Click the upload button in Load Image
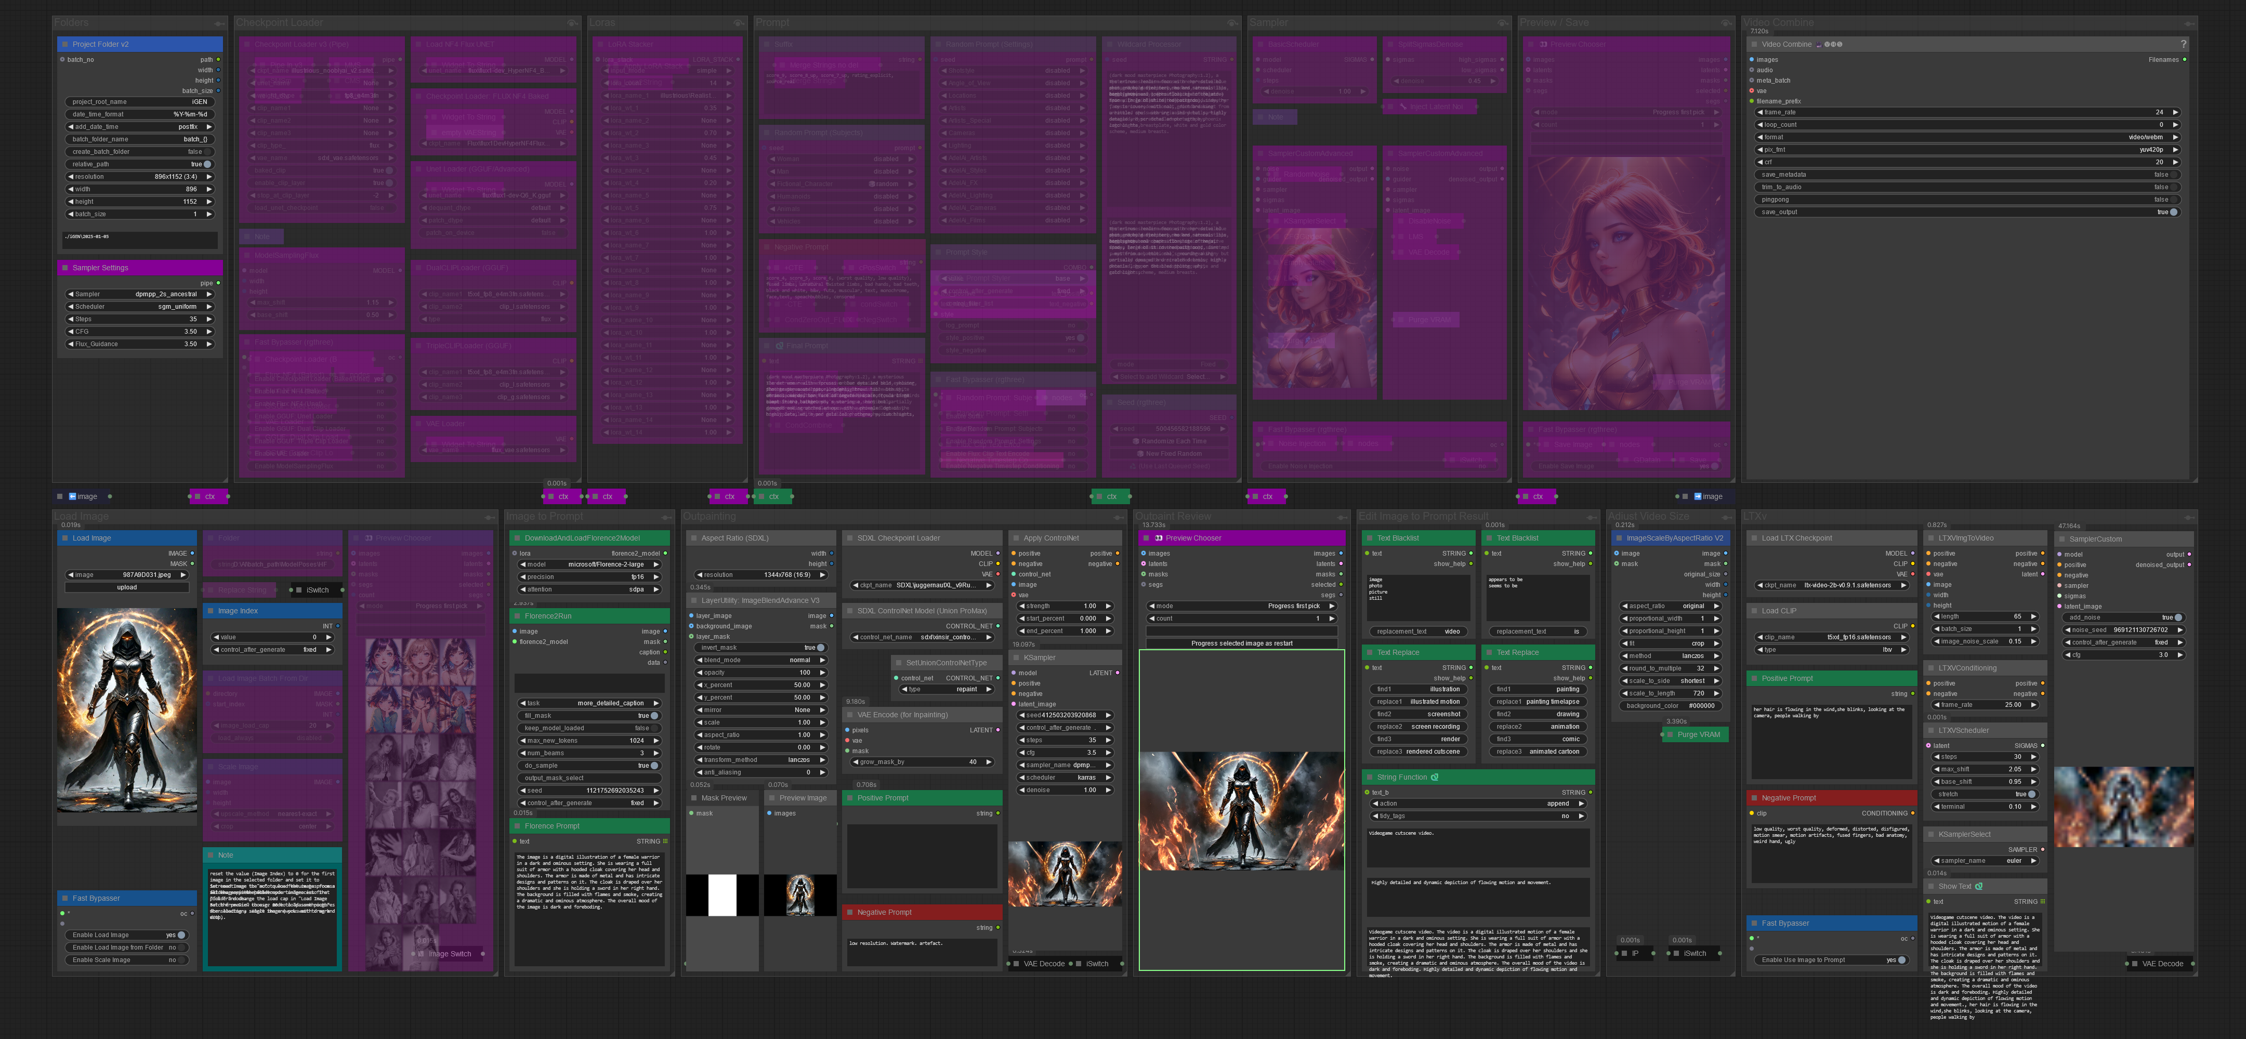The height and width of the screenshot is (1039, 2246). [127, 587]
